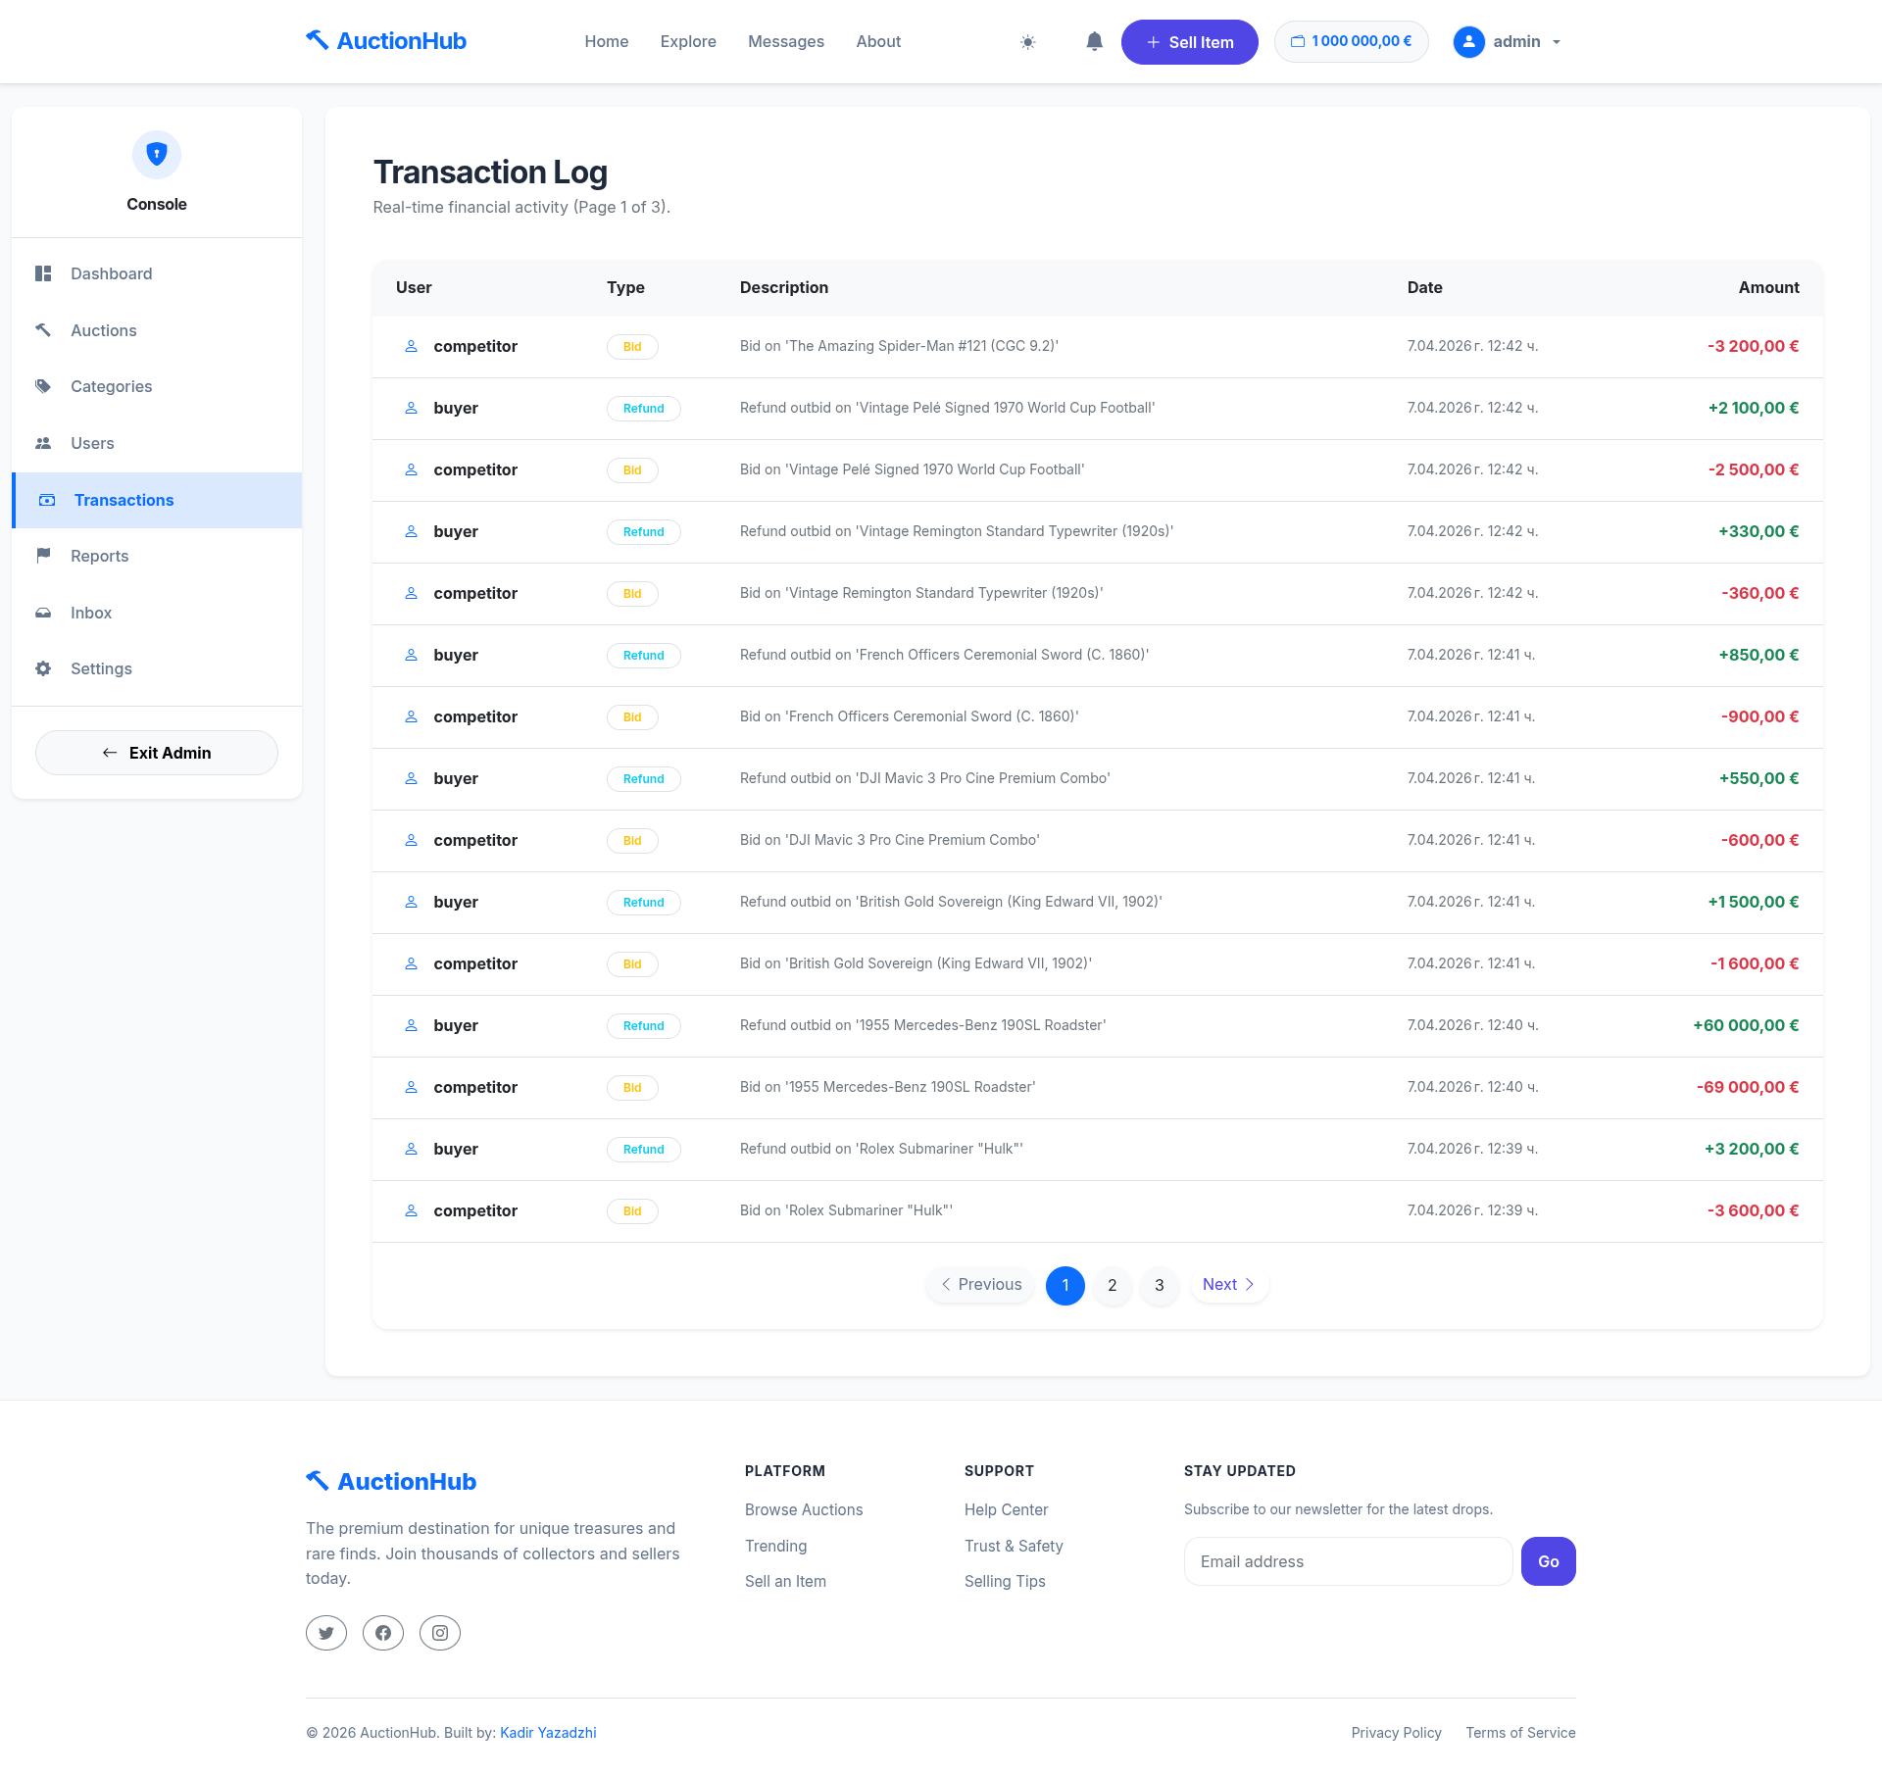Viewport: 1882px width, 1775px height.
Task: Click the Inbox tray icon in sidebar
Action: tap(43, 613)
